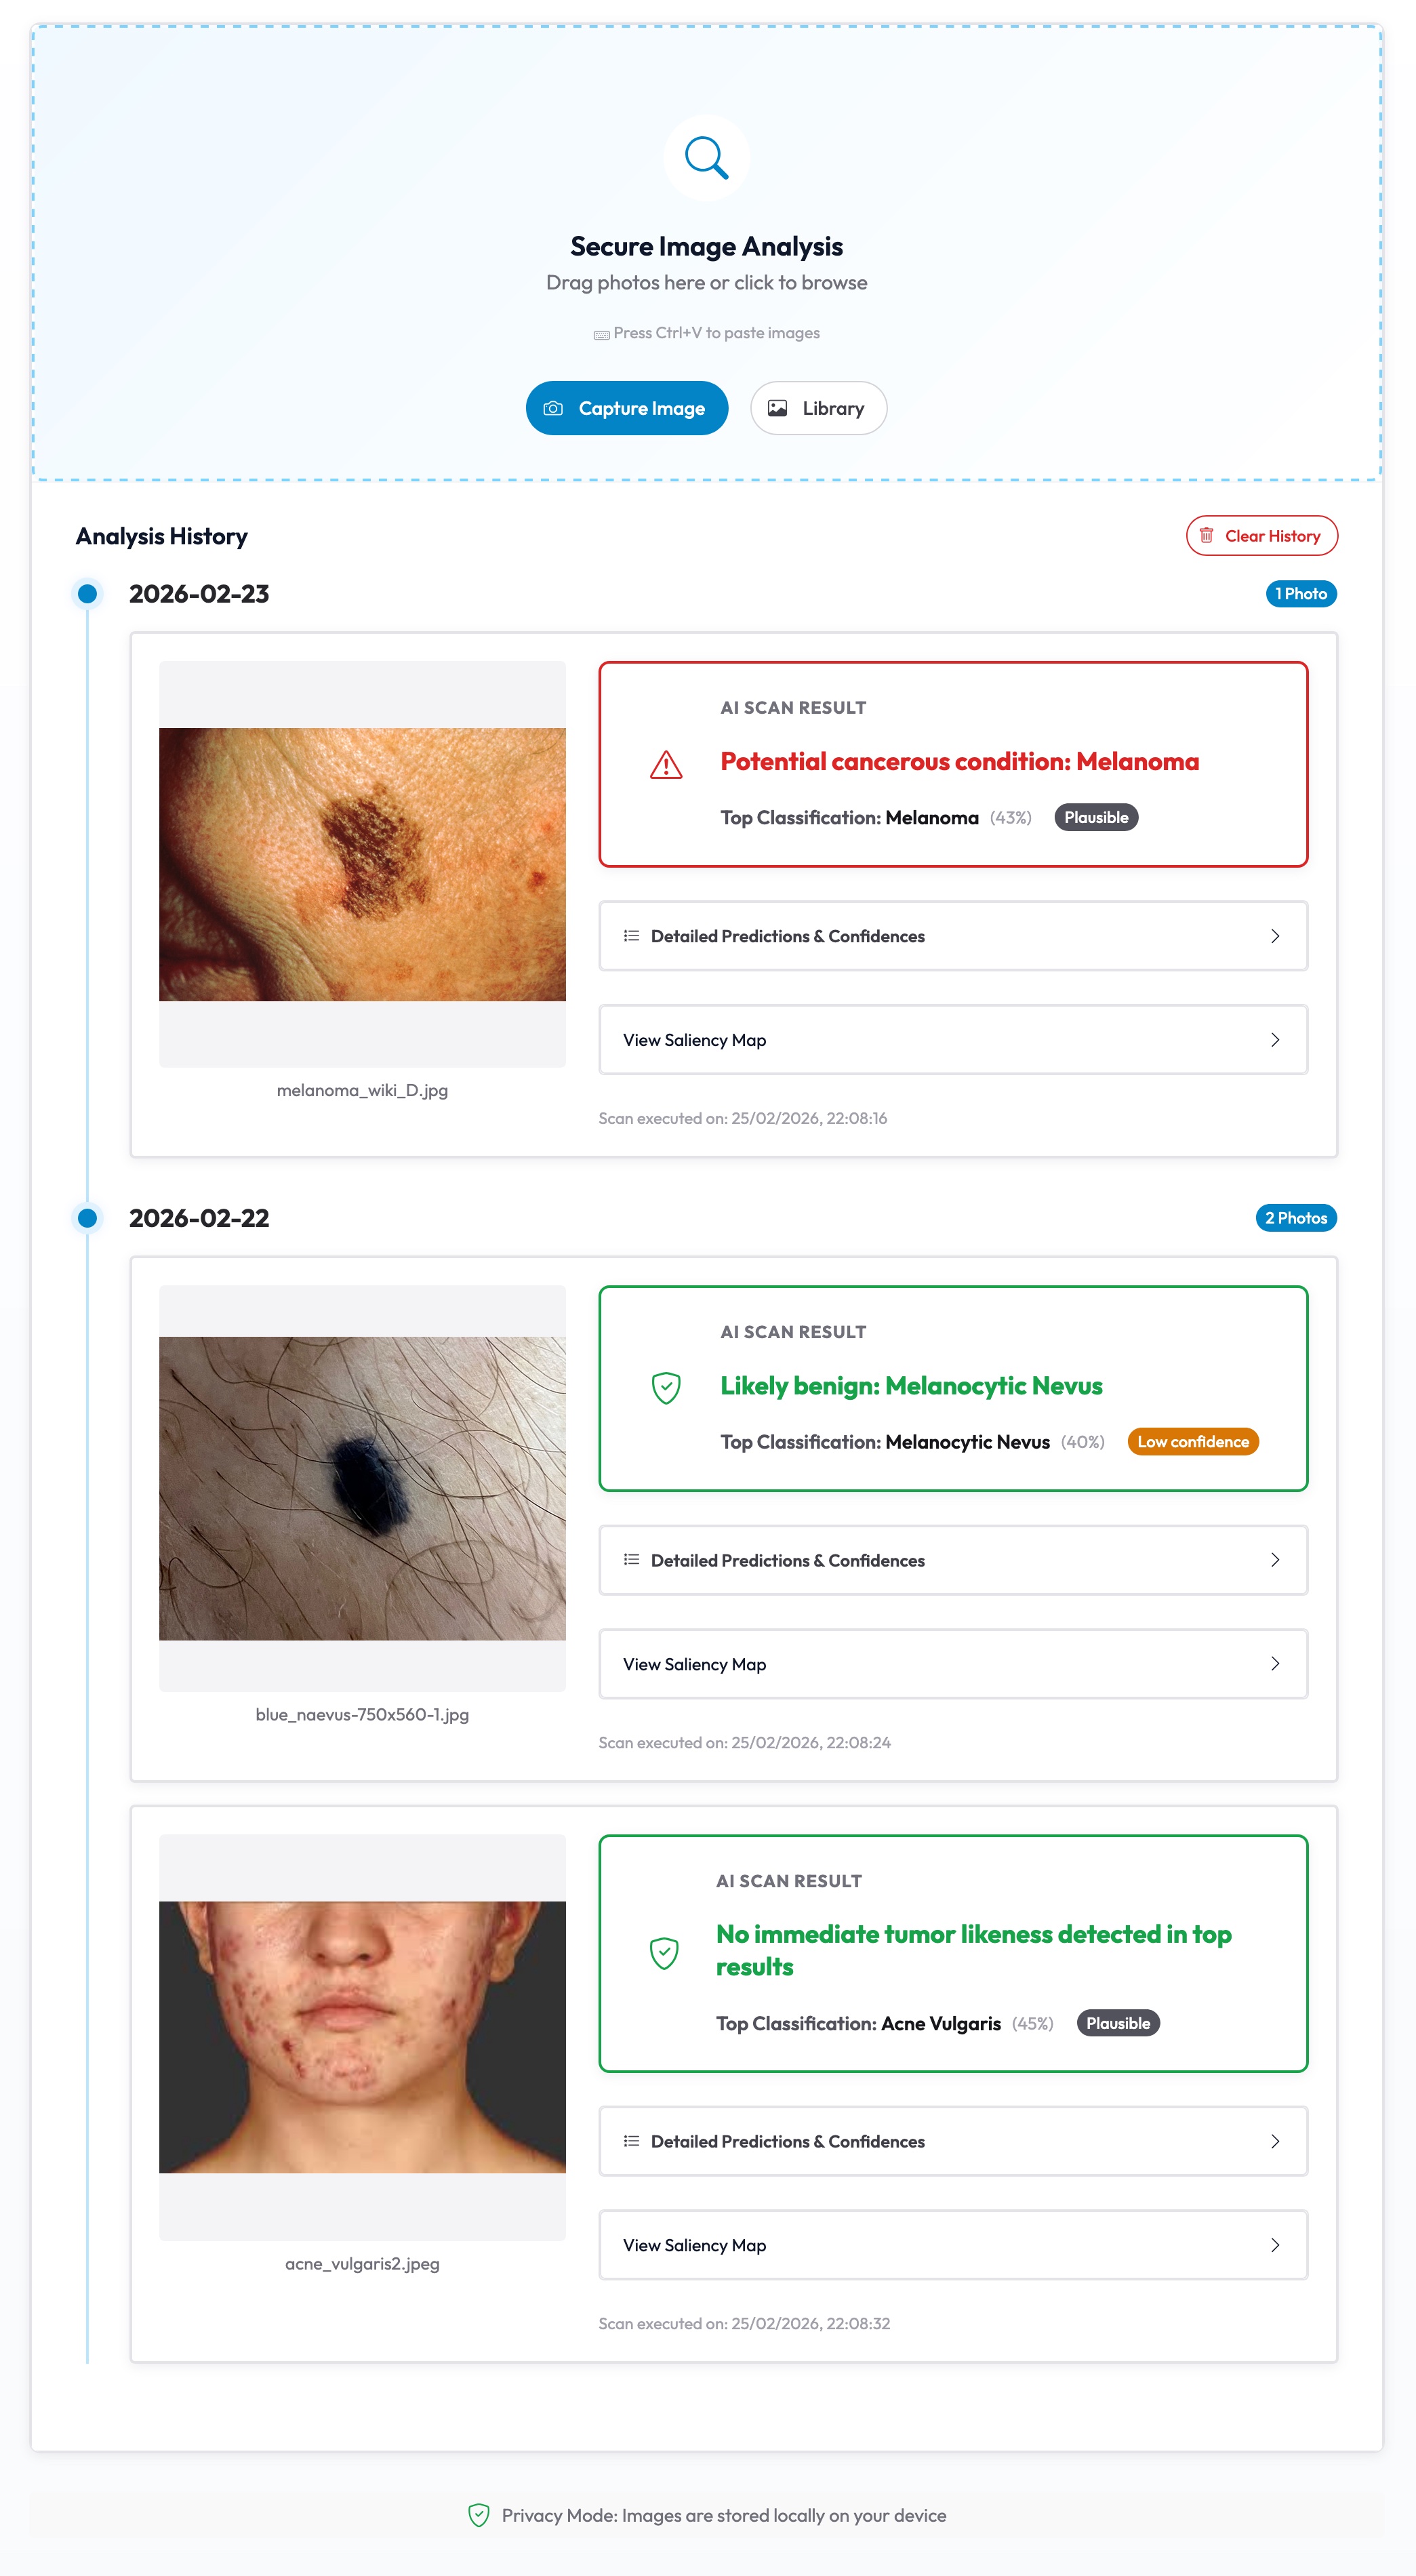Click the privacy shield icon in footer
Viewport: 1416px width, 2576px height.
coord(479,2515)
